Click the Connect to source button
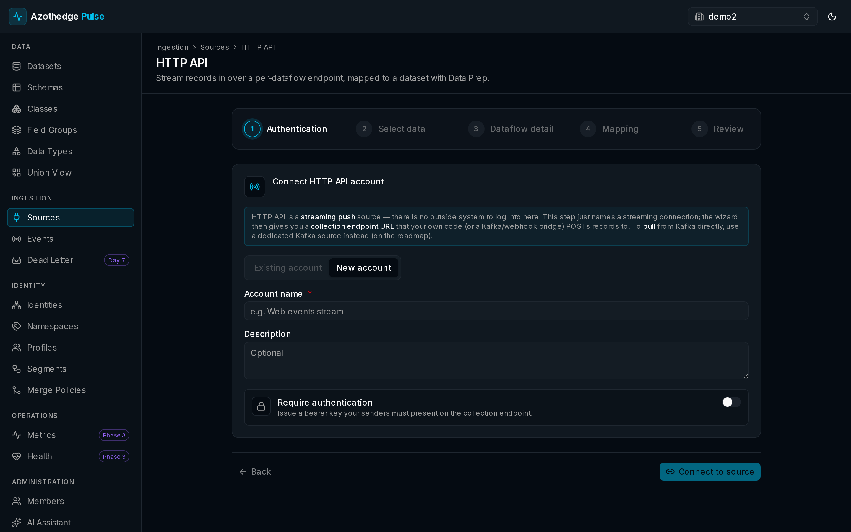 click(710, 471)
